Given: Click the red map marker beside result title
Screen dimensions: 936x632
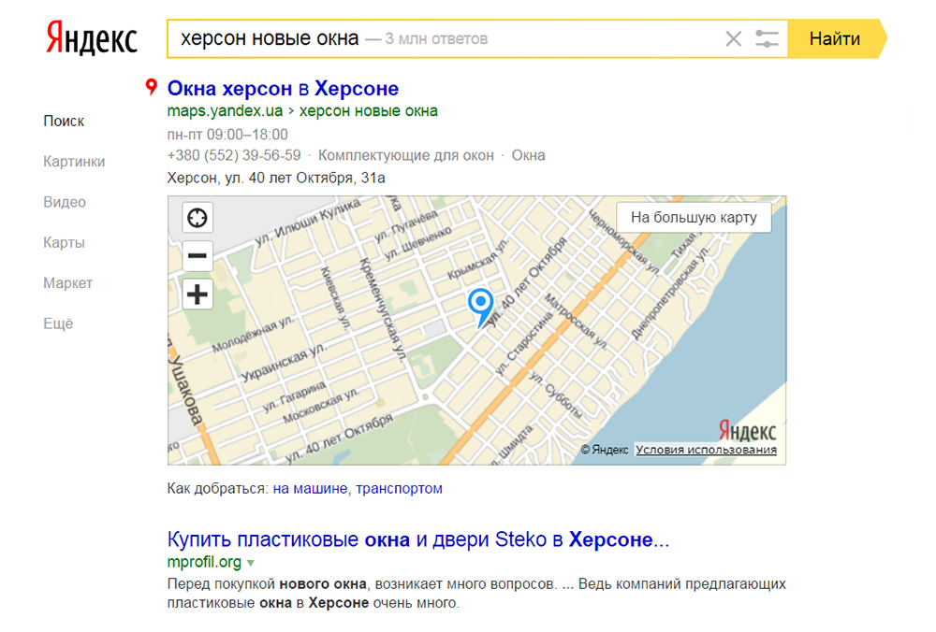Looking at the screenshot, I should tap(151, 88).
